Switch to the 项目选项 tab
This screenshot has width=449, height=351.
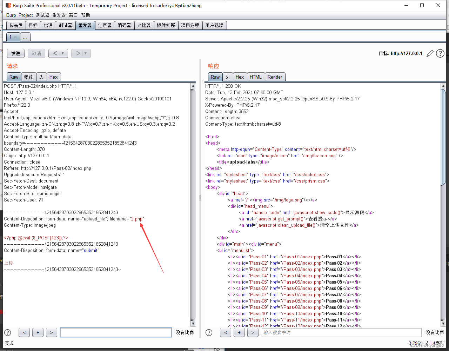pos(190,25)
